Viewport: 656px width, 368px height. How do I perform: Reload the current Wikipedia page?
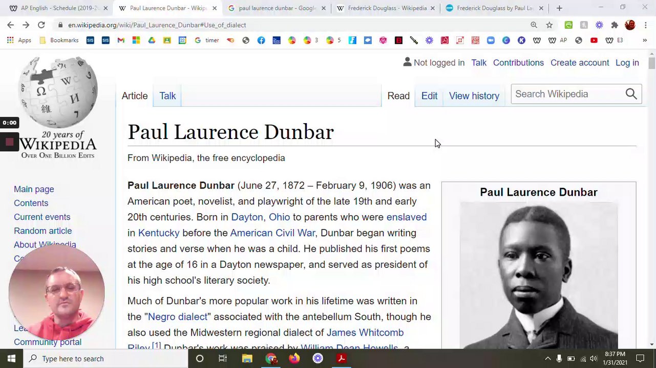(x=41, y=25)
